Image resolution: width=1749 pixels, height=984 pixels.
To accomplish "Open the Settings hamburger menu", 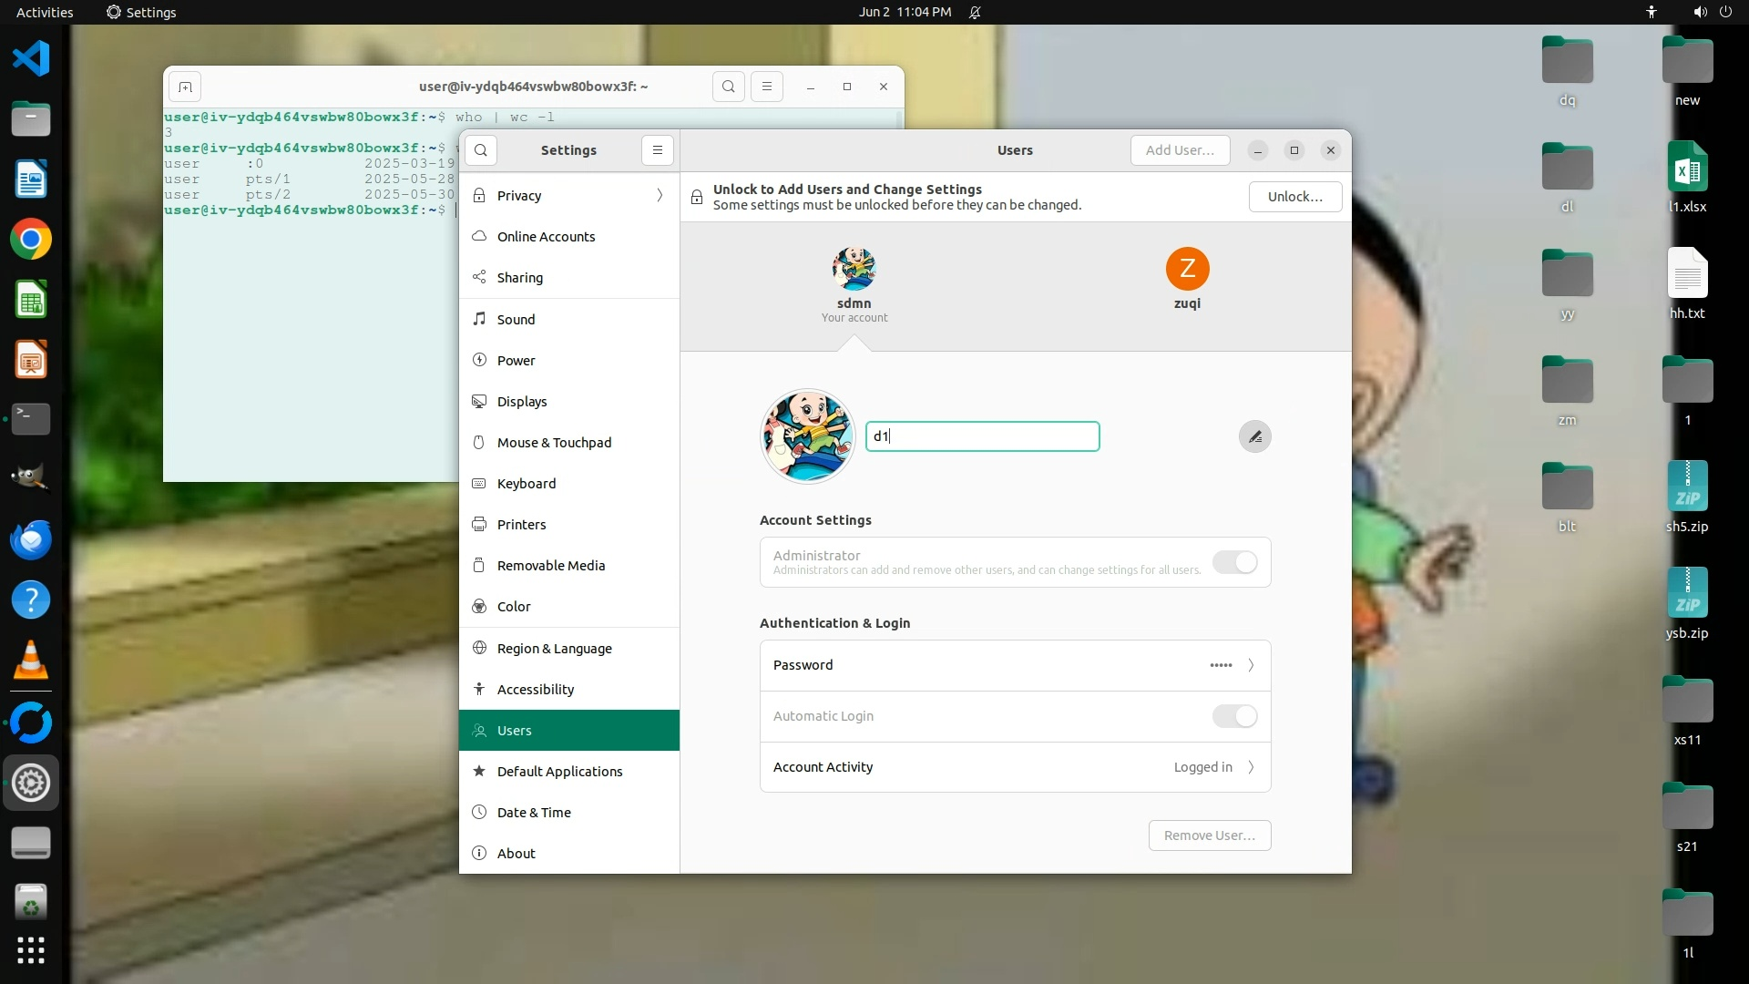I will (x=657, y=150).
